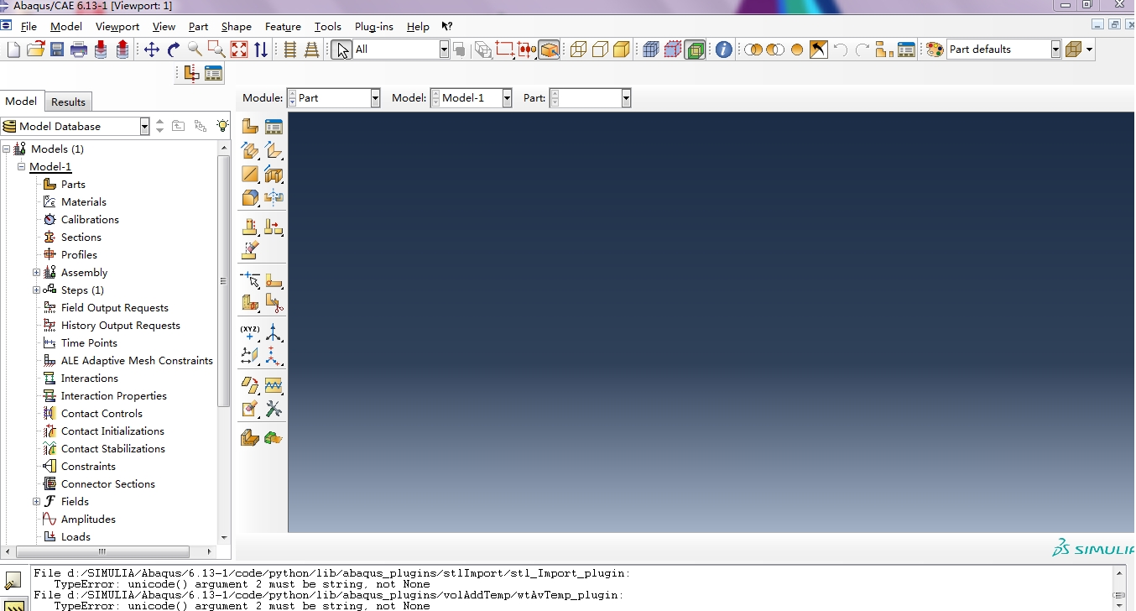
Task: Switch to the Results tab
Action: point(68,102)
